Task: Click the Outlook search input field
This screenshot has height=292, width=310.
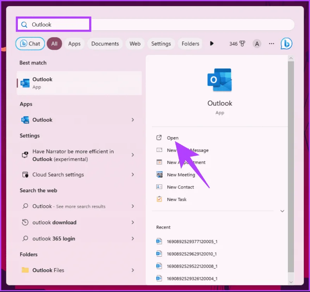Action: point(155,24)
